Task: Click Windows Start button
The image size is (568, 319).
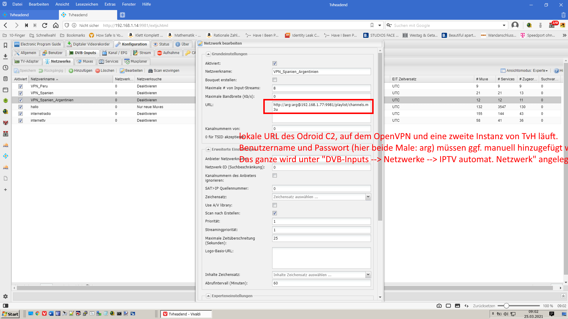Action: [10, 314]
